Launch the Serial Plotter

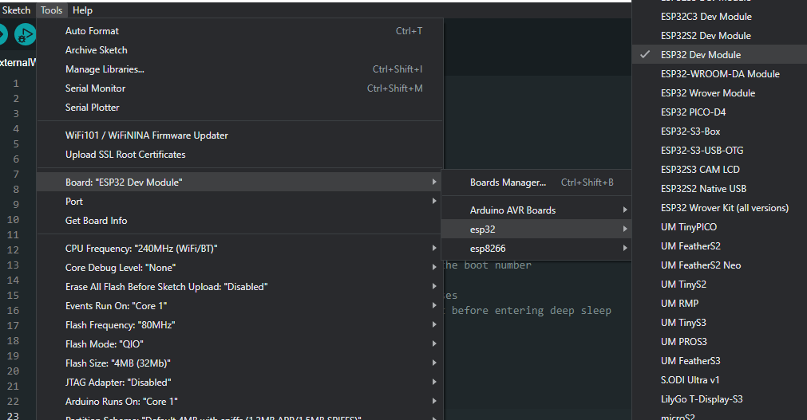(x=239, y=108)
